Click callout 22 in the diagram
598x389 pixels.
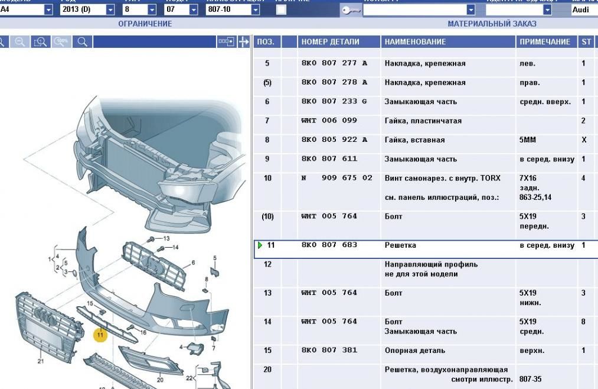point(189,378)
